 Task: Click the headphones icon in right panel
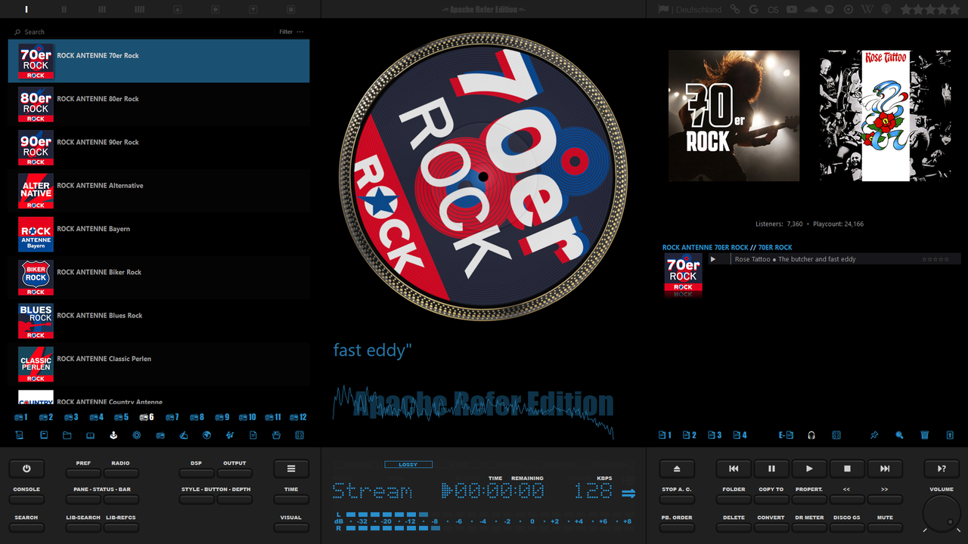tap(811, 435)
